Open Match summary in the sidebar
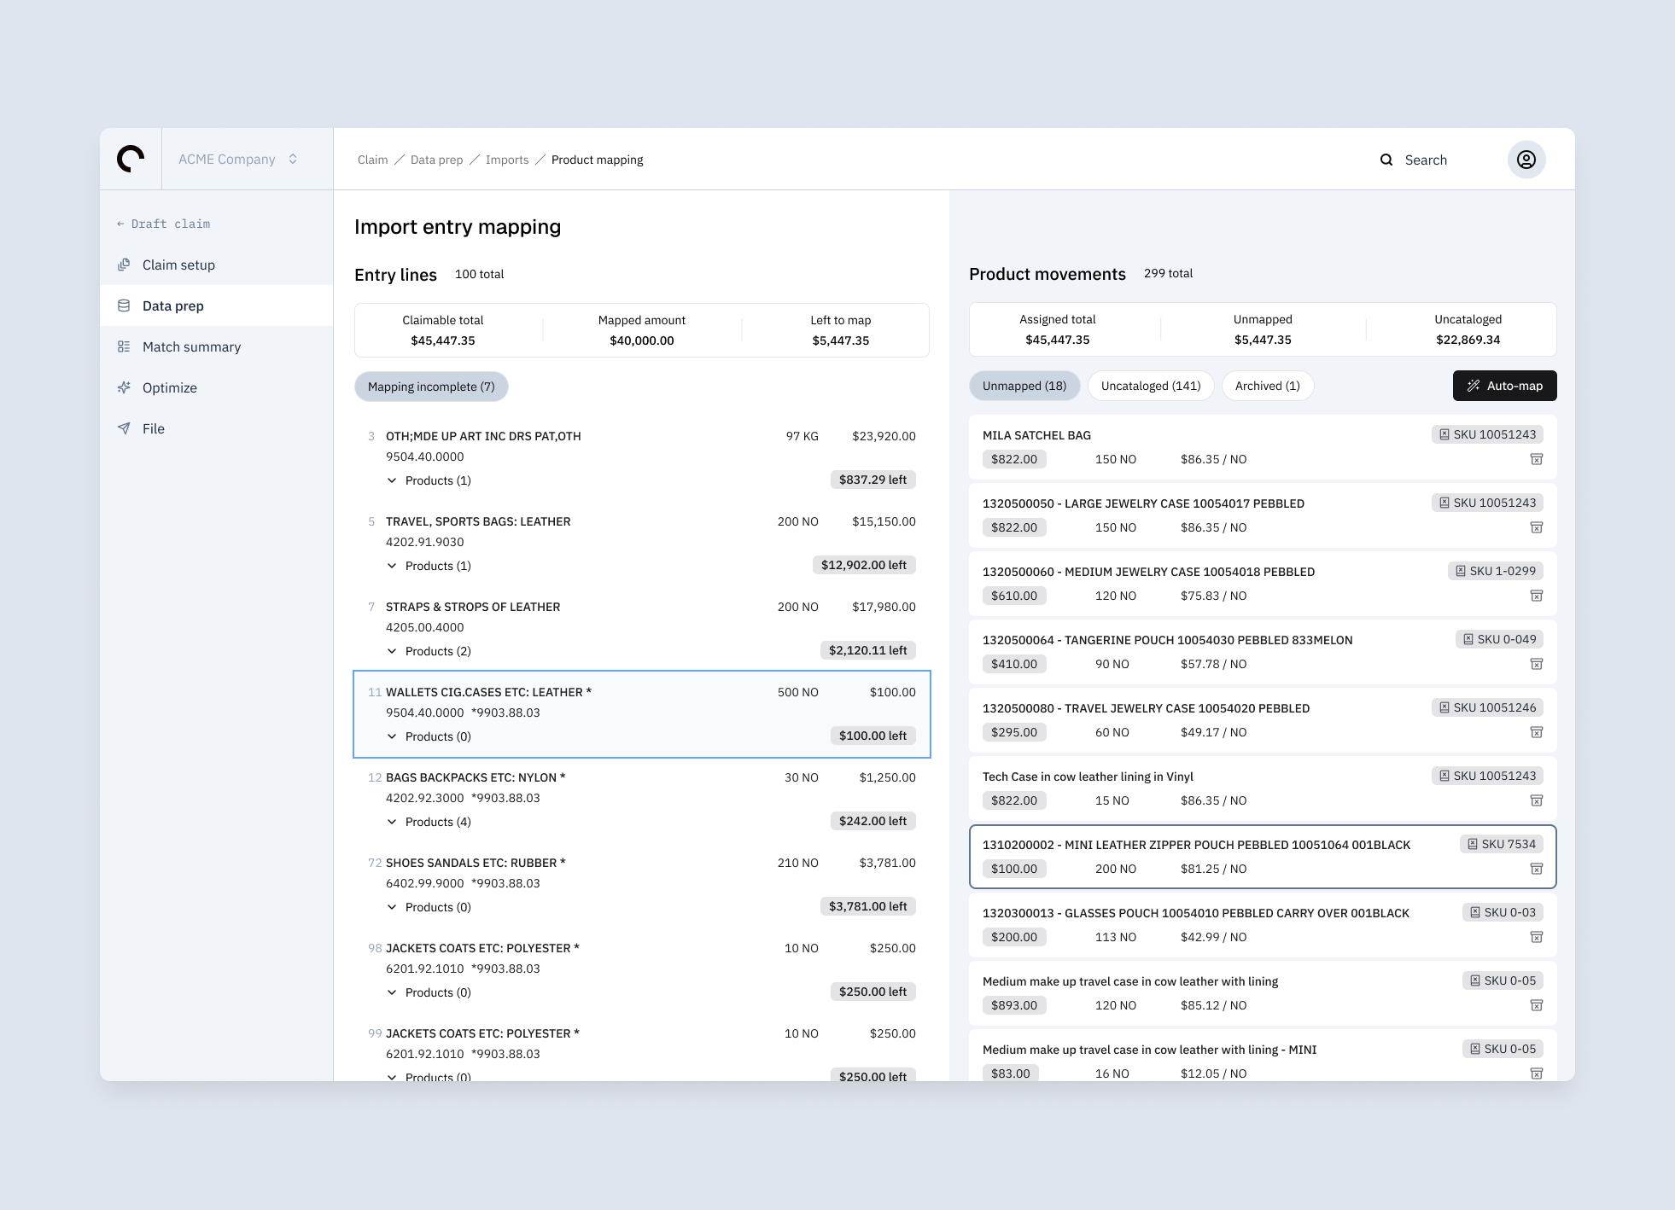The width and height of the screenshot is (1675, 1210). [191, 346]
